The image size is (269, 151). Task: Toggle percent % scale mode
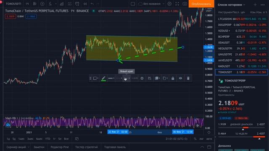coord(195,139)
